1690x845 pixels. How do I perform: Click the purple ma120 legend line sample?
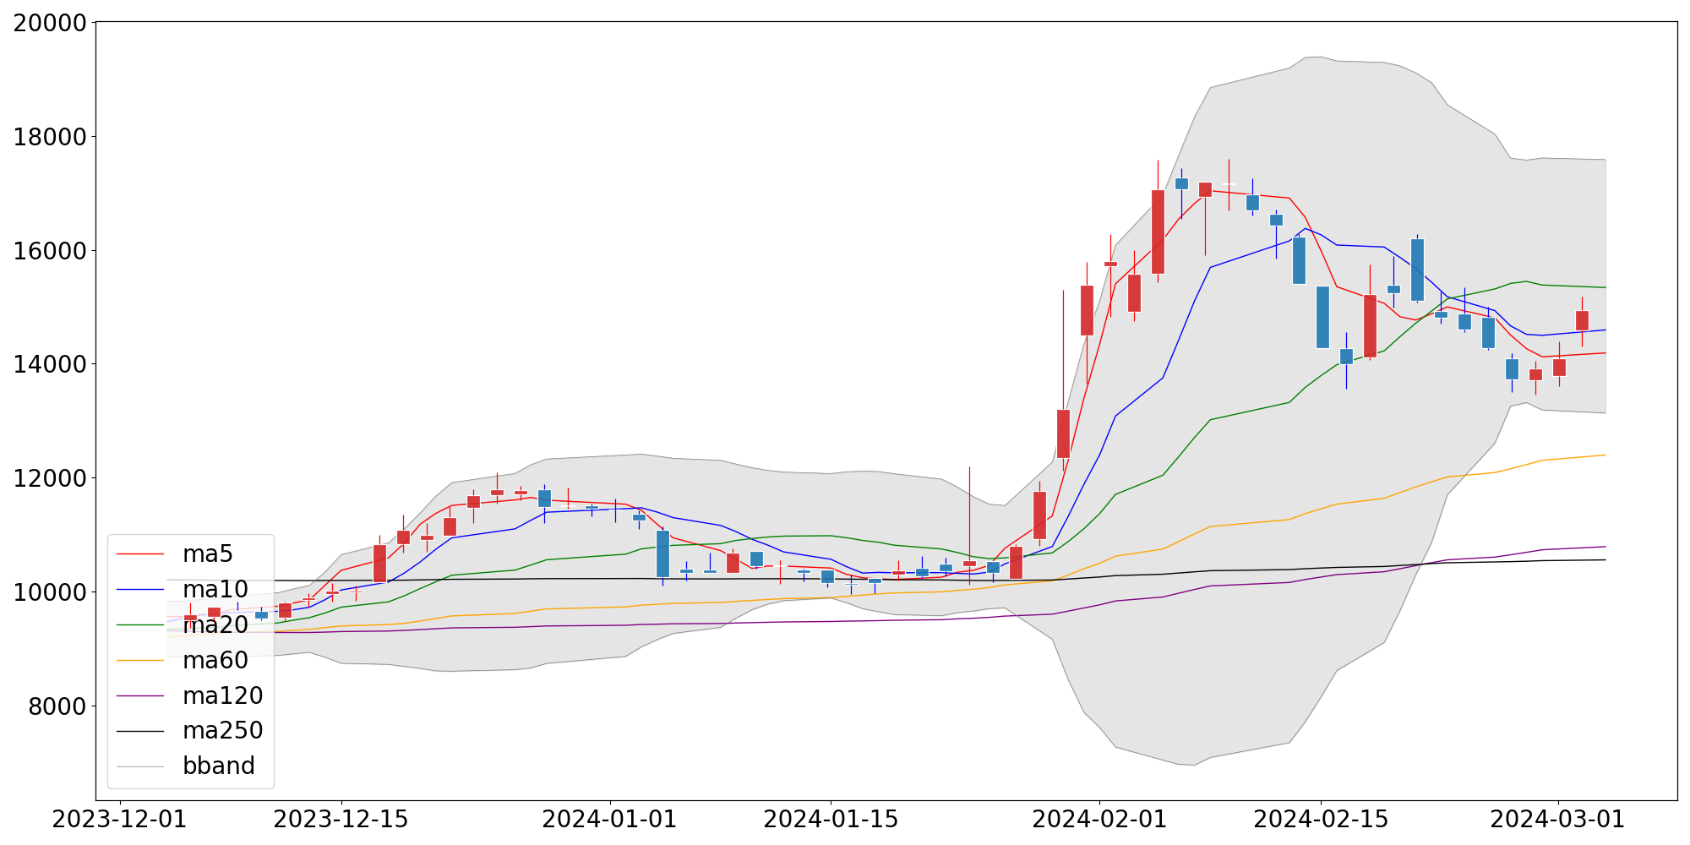[x=140, y=695]
